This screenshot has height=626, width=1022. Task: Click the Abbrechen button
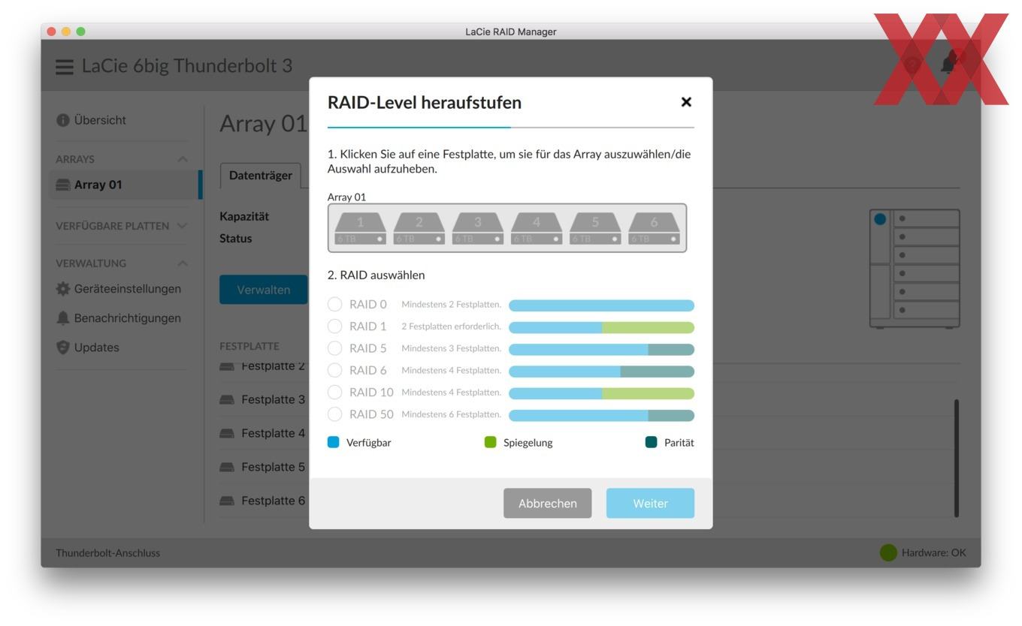[548, 503]
